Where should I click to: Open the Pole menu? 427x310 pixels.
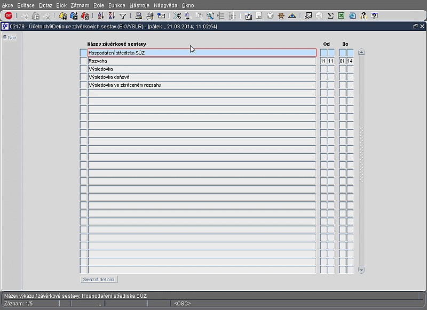[99, 5]
